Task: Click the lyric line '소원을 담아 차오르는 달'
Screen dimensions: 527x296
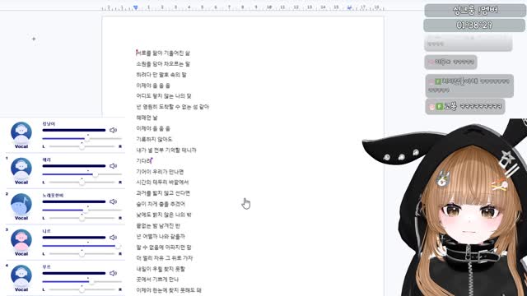Action: click(x=163, y=64)
